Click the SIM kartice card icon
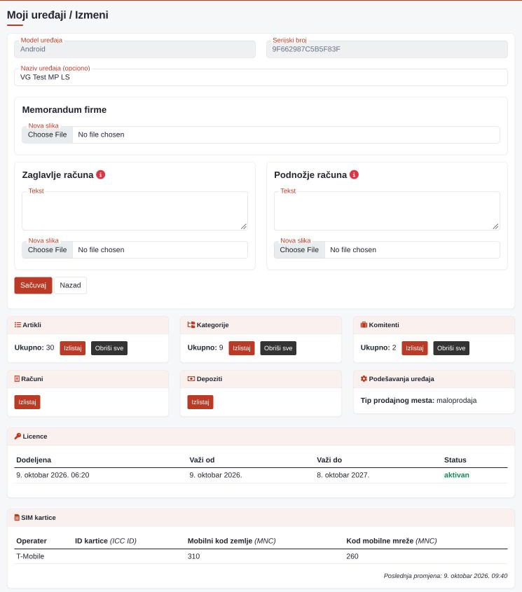The image size is (522, 592). [17, 518]
